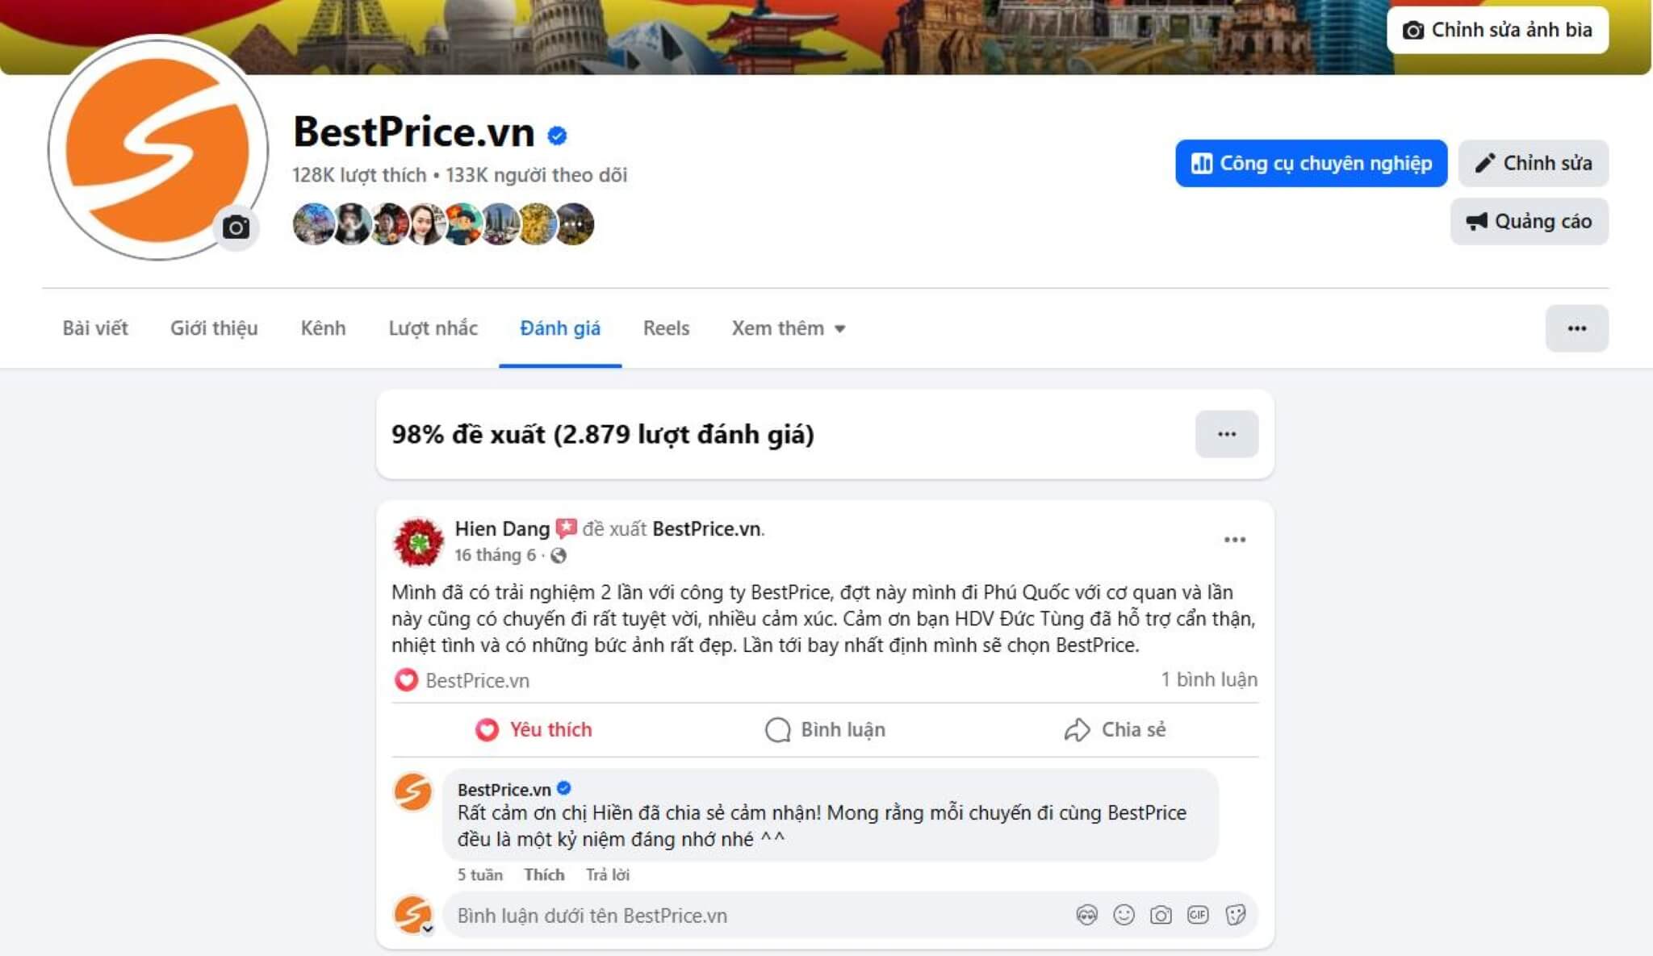Image resolution: width=1653 pixels, height=956 pixels.
Task: Open the Reels tab
Action: click(666, 328)
